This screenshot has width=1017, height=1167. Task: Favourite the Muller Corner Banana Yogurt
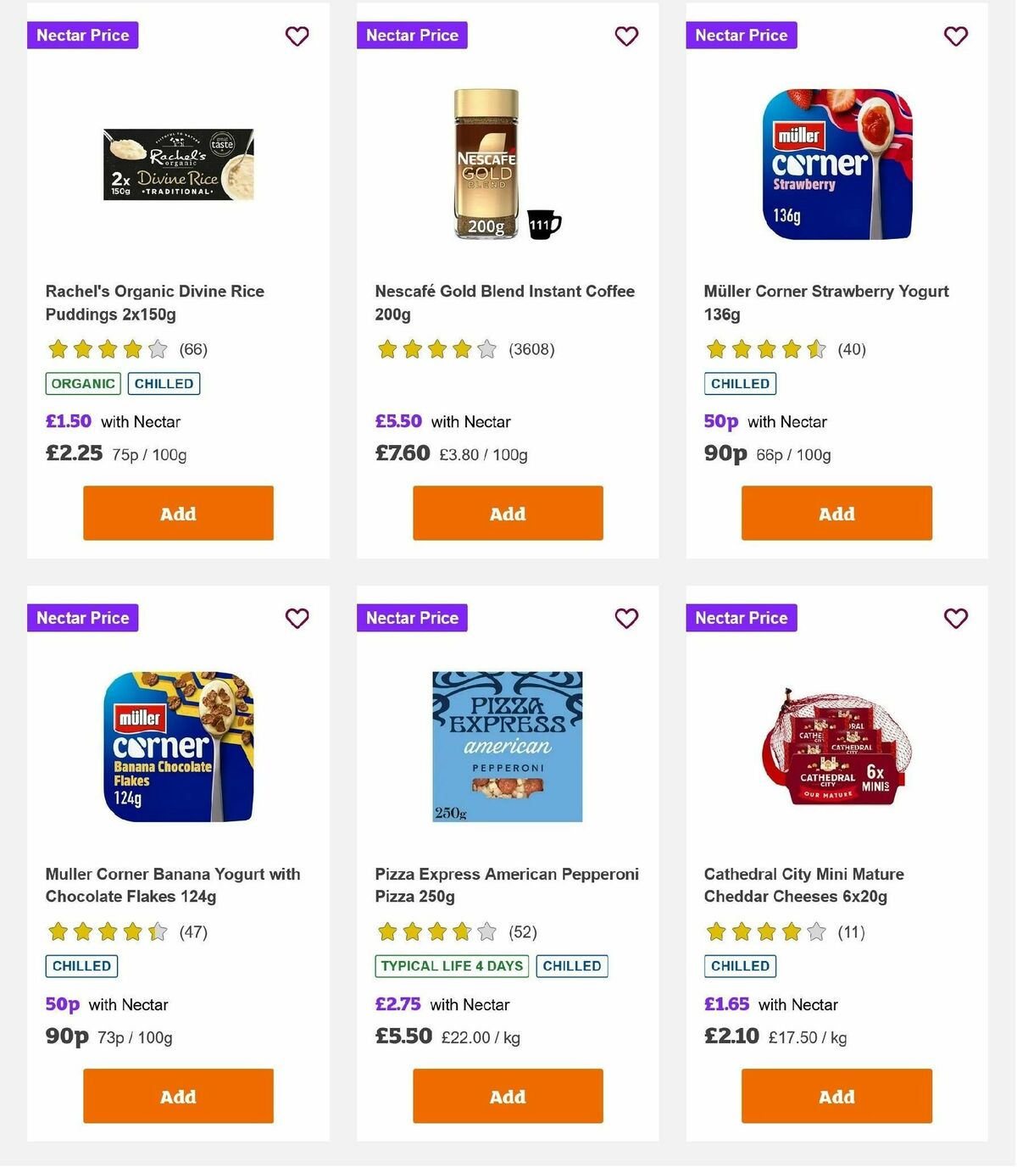coord(297,619)
